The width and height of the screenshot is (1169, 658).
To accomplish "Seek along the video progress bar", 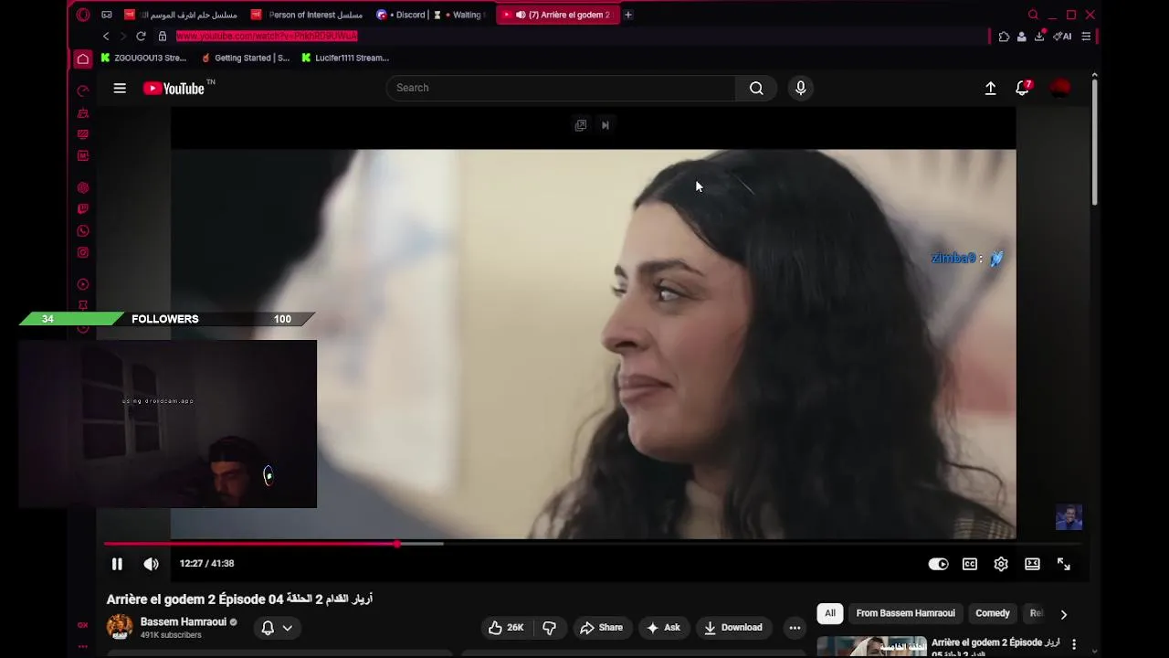I will (592, 544).
